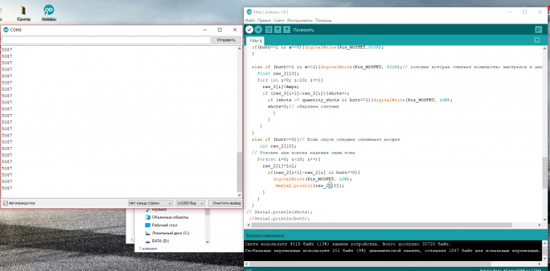Click the 'raw_2[i]=lol;' code line
The image size is (550, 271).
pos(279,166)
